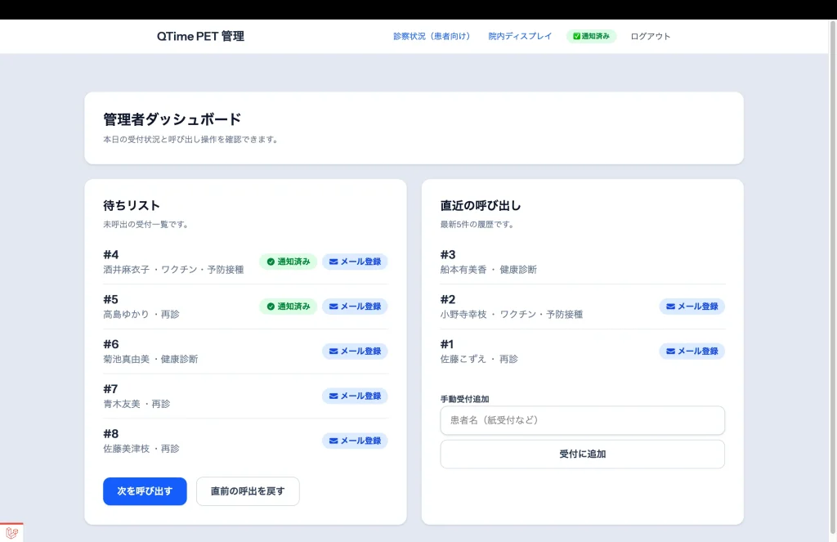Click the QTime PET 管理 site title

[x=200, y=36]
